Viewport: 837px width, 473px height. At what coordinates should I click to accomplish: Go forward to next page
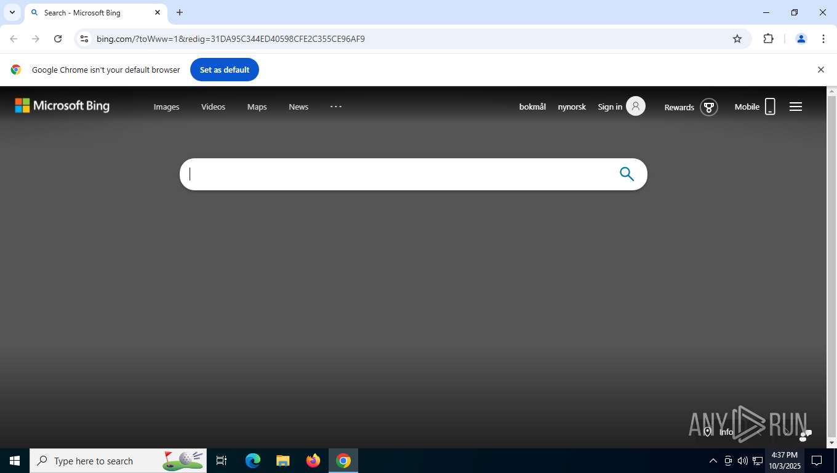(x=36, y=39)
